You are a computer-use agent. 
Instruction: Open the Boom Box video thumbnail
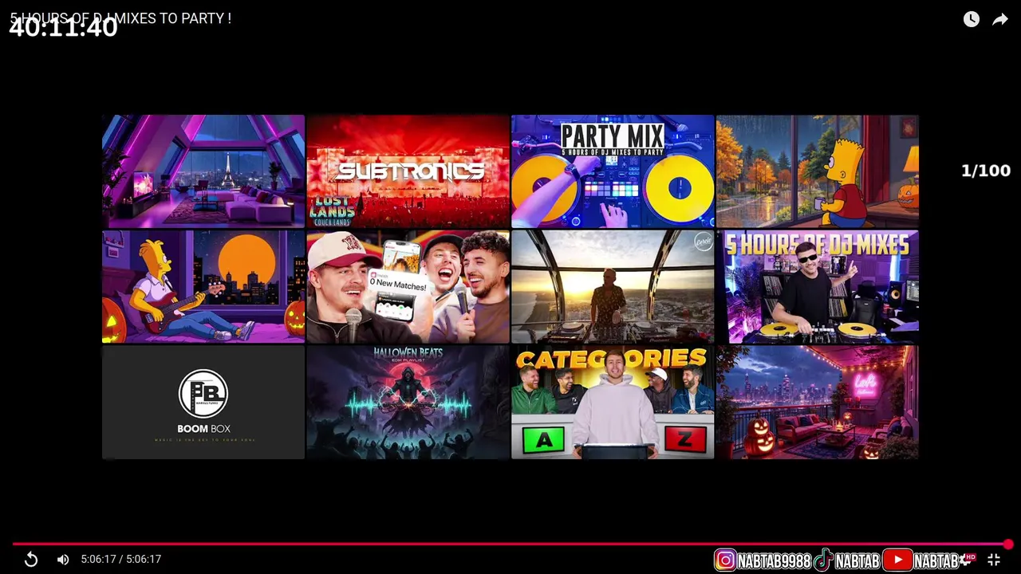(x=203, y=403)
